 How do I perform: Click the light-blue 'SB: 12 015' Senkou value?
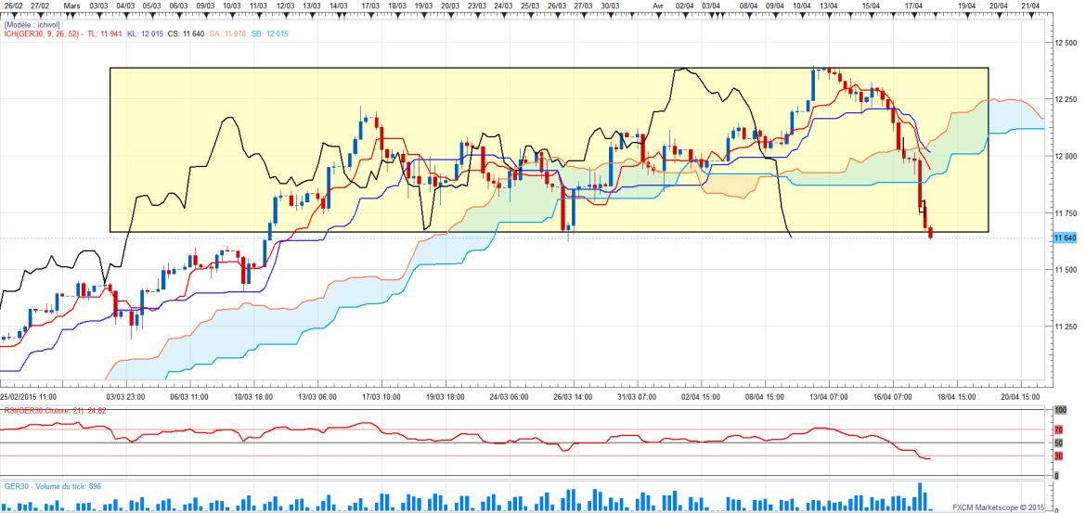click(268, 33)
